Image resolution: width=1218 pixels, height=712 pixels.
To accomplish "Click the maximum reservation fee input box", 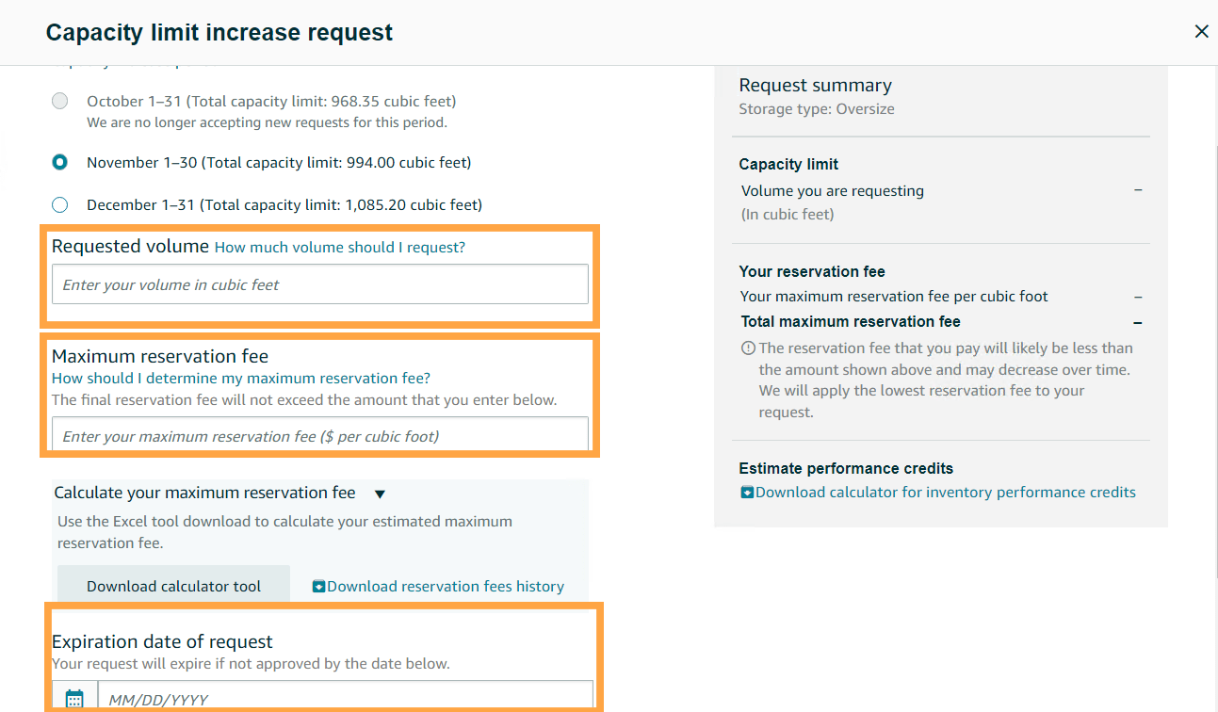I will tap(320, 435).
